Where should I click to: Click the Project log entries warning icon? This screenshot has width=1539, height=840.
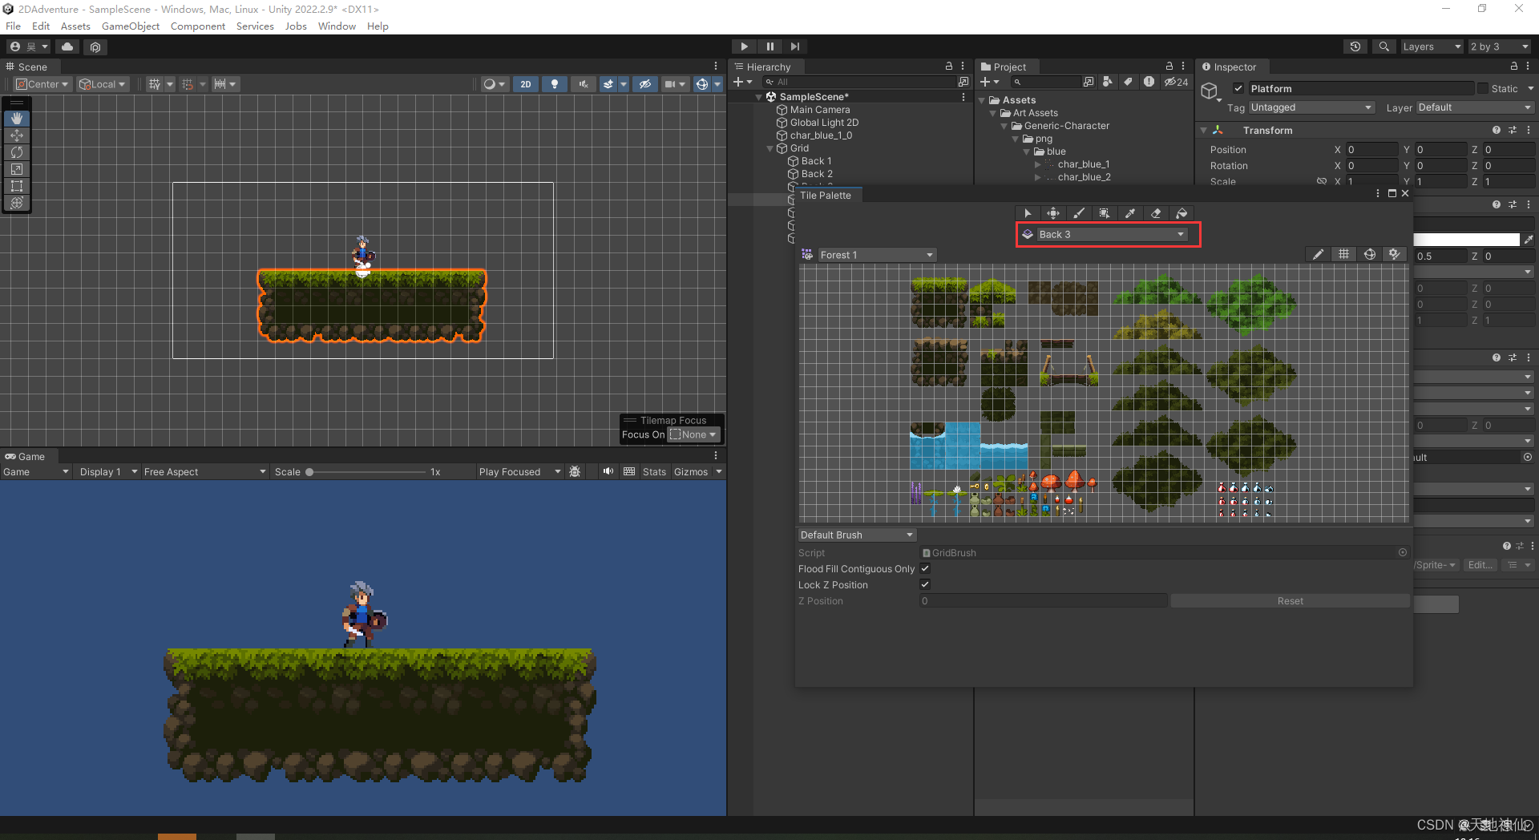pos(1149,82)
